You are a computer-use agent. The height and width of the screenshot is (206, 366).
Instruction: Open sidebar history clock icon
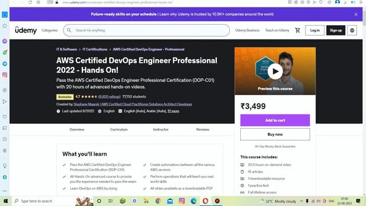coord(5,139)
